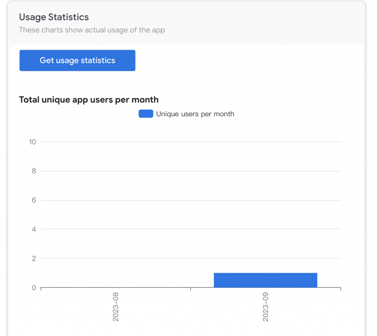The height and width of the screenshot is (336, 377).
Task: Click the y-axis label 0
Action: click(34, 287)
